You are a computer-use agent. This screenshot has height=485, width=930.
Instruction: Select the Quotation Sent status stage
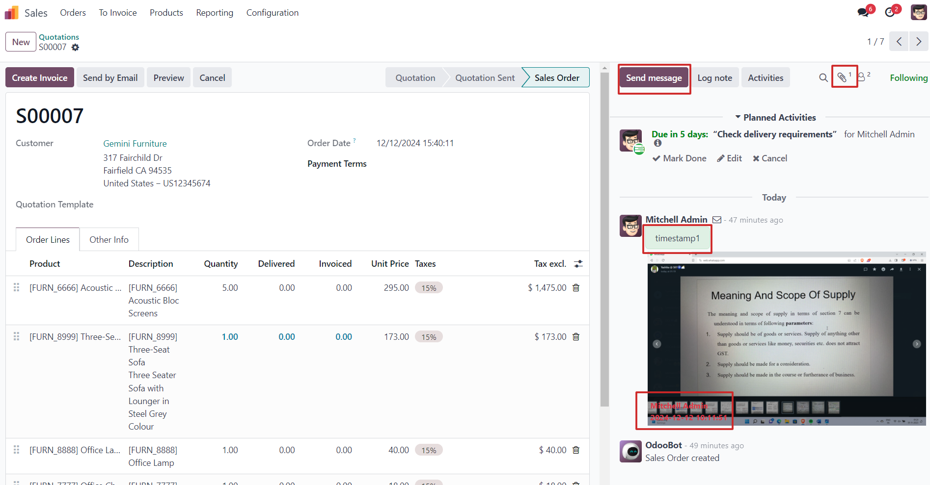(485, 77)
